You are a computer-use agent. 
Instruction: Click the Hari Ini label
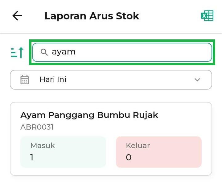(x=53, y=79)
